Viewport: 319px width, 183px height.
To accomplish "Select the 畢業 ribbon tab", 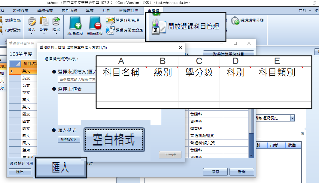I will click(90, 10).
